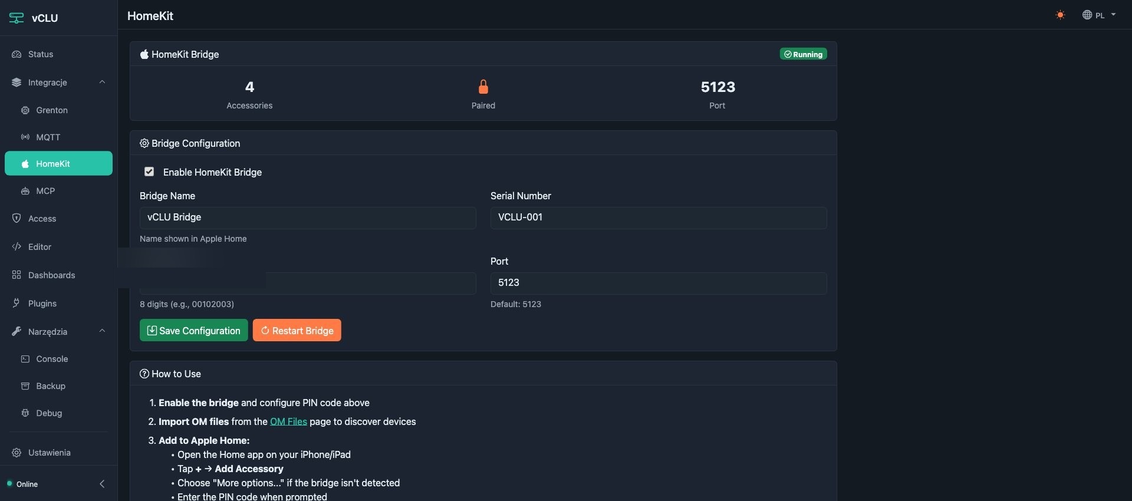Go to Access page

tap(42, 219)
